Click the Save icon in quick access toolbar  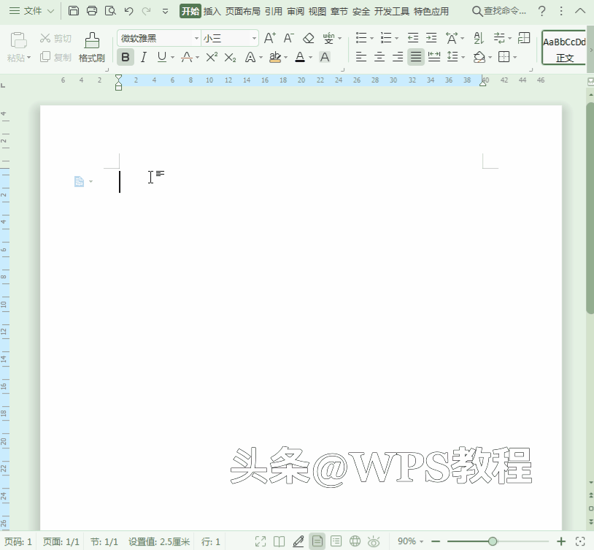pos(74,11)
